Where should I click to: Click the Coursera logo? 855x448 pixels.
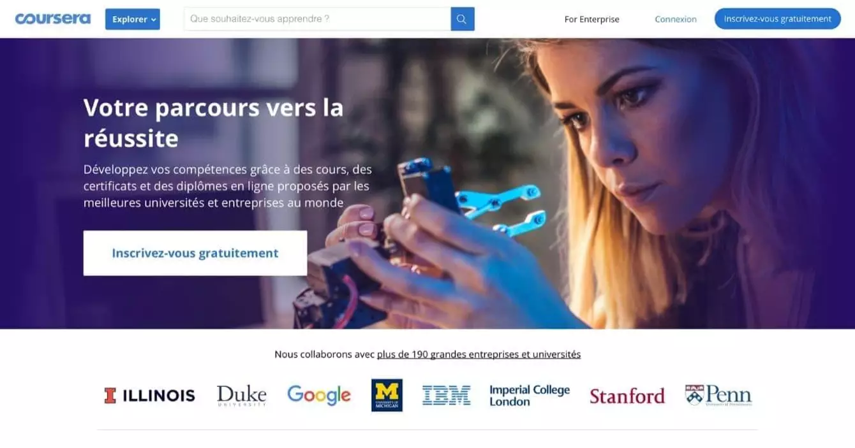click(53, 18)
